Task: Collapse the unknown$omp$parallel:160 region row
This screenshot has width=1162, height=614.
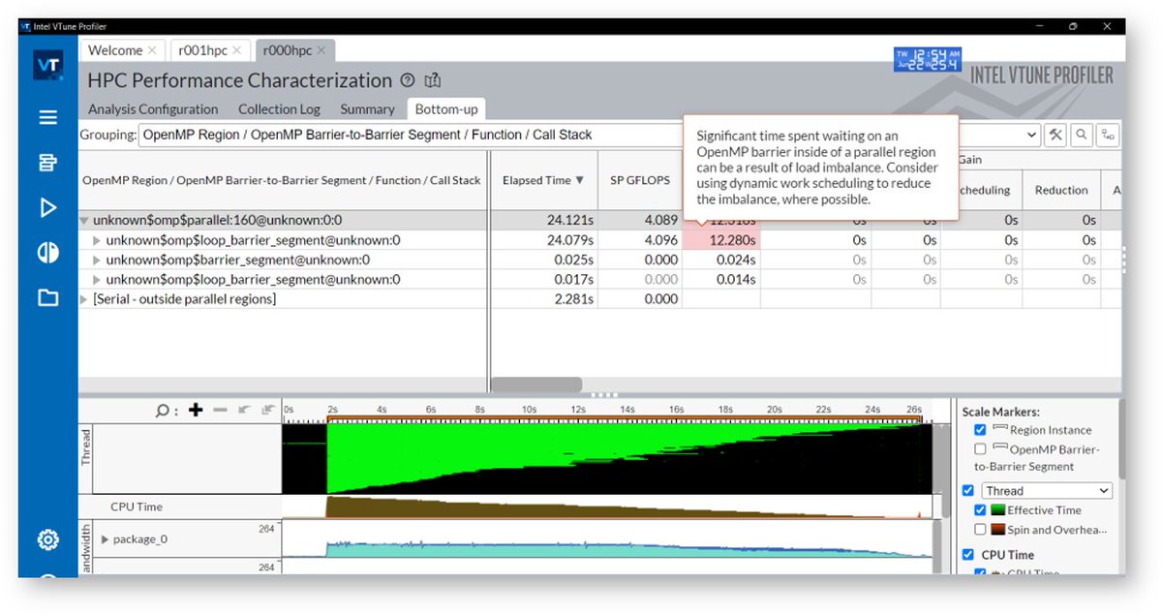Action: point(84,221)
